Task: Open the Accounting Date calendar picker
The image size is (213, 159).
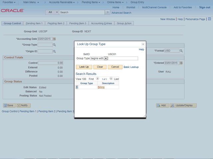Action: point(54,39)
